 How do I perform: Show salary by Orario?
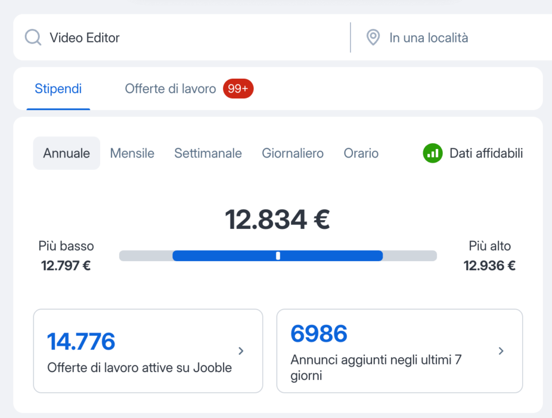[x=361, y=154]
